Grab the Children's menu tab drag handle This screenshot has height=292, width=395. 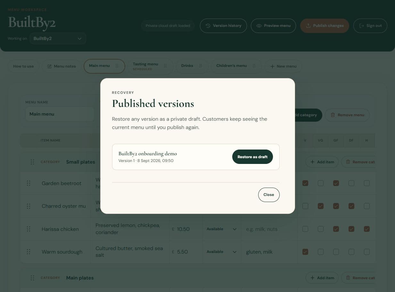pos(254,66)
